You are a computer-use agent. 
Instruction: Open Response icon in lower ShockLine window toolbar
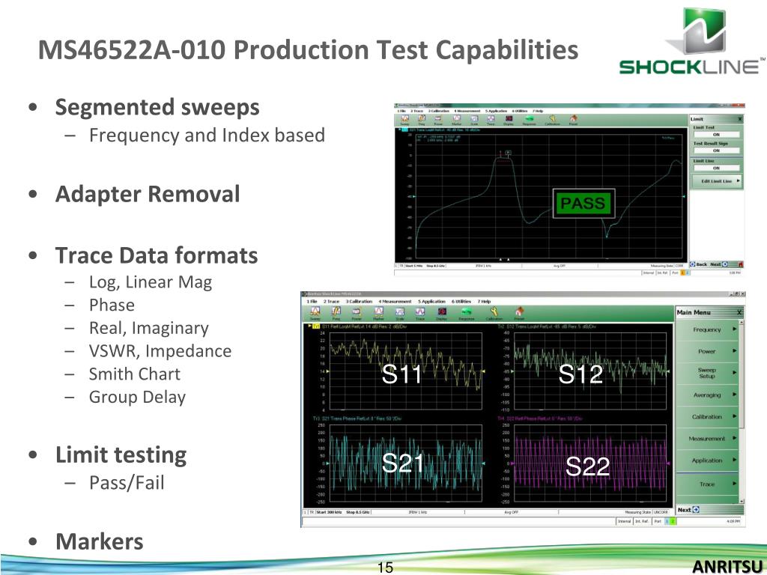pyautogui.click(x=467, y=313)
